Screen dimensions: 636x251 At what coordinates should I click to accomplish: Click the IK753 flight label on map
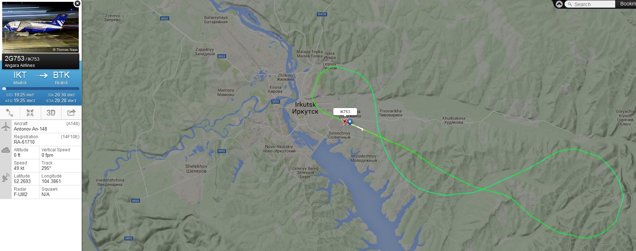pyautogui.click(x=345, y=112)
